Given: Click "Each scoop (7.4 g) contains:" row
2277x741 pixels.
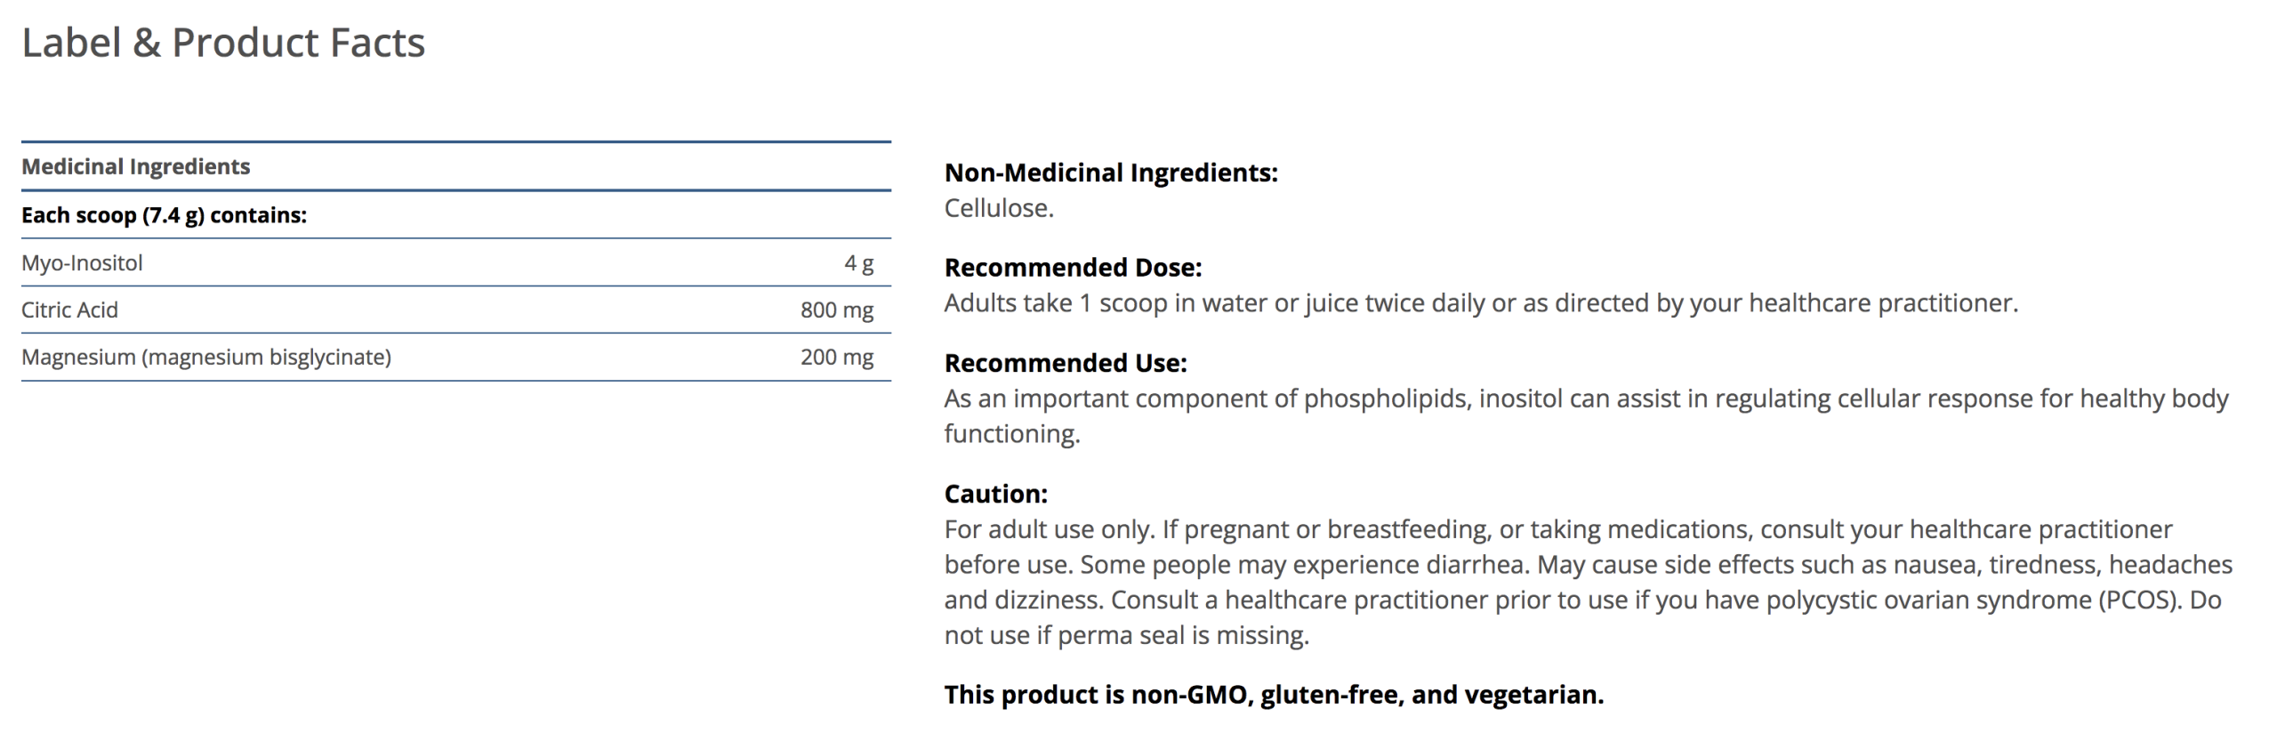Looking at the screenshot, I should (x=164, y=215).
